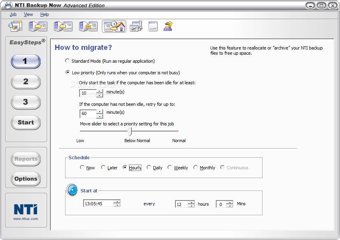
Task: Open the View menu
Action: [28, 14]
